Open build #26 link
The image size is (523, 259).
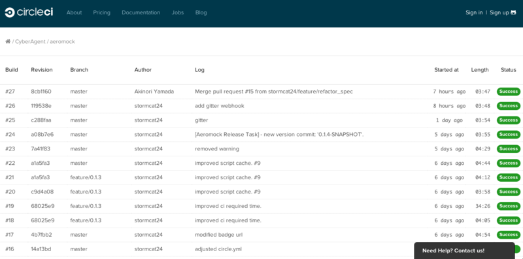coord(10,106)
